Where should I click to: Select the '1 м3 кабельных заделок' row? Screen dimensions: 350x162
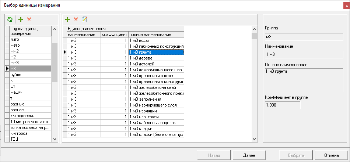tap(156, 123)
